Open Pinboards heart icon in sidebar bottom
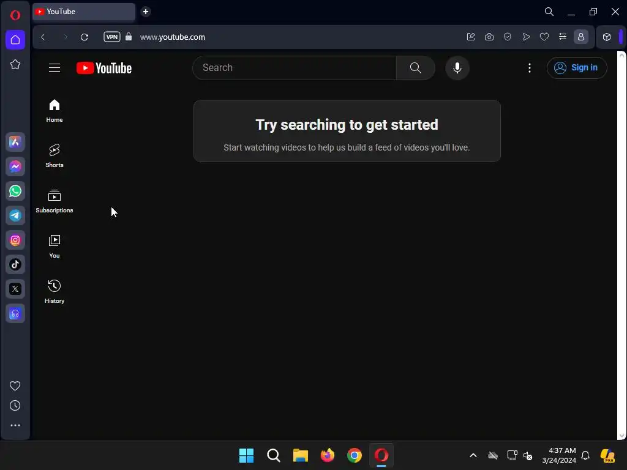 [15, 386]
